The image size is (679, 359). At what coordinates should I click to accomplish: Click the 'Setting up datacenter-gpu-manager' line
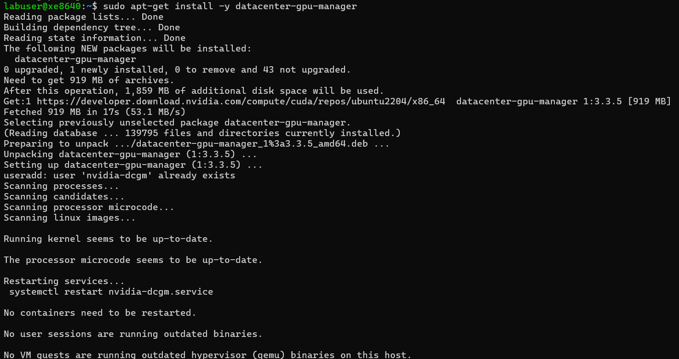point(133,165)
